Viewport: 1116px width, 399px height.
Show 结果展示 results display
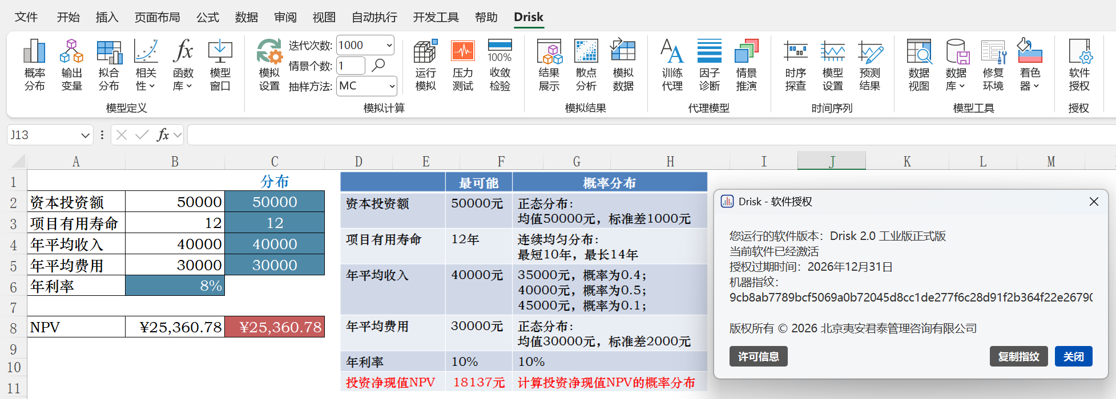tap(549, 65)
